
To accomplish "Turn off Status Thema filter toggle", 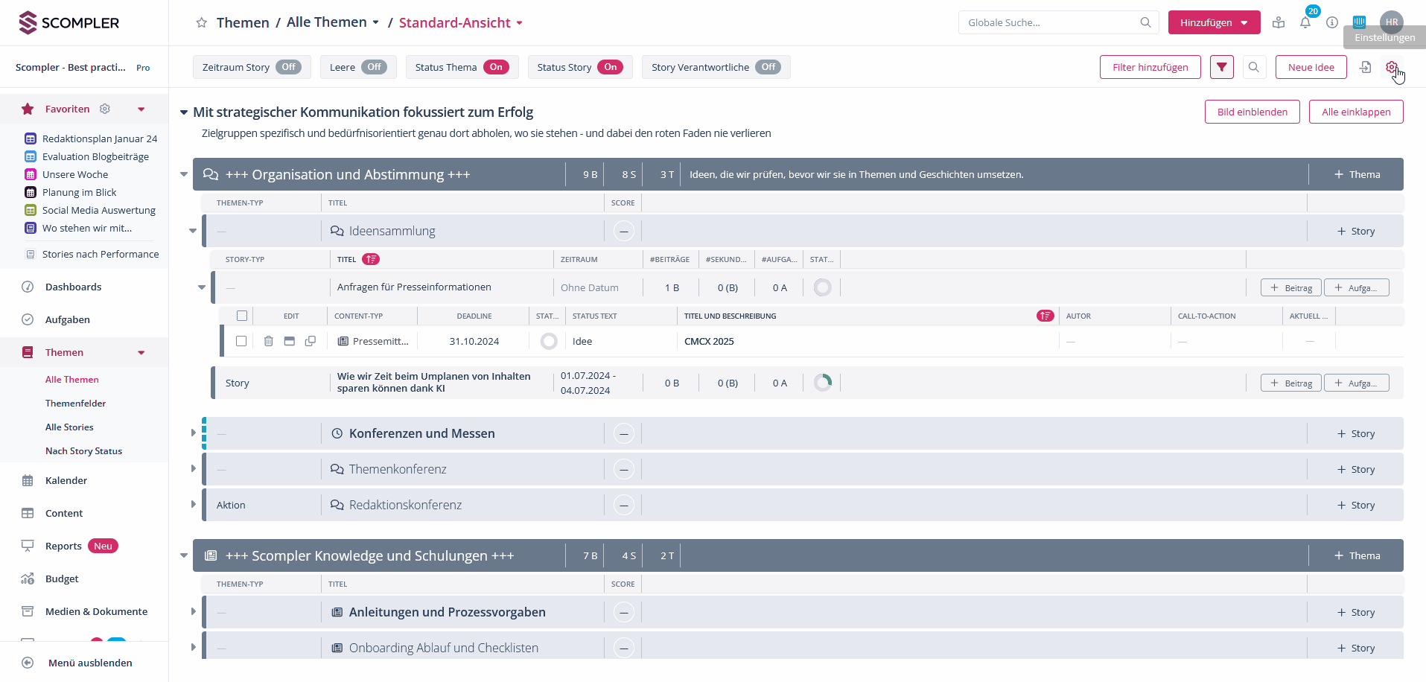I will pyautogui.click(x=496, y=67).
